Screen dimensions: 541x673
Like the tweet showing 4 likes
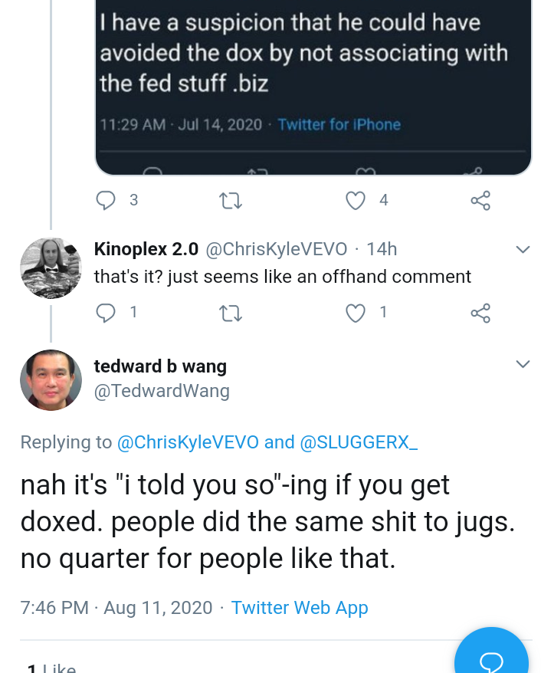point(356,200)
